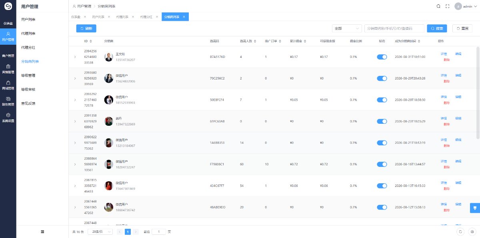Click the 搜索 button

click(x=437, y=28)
